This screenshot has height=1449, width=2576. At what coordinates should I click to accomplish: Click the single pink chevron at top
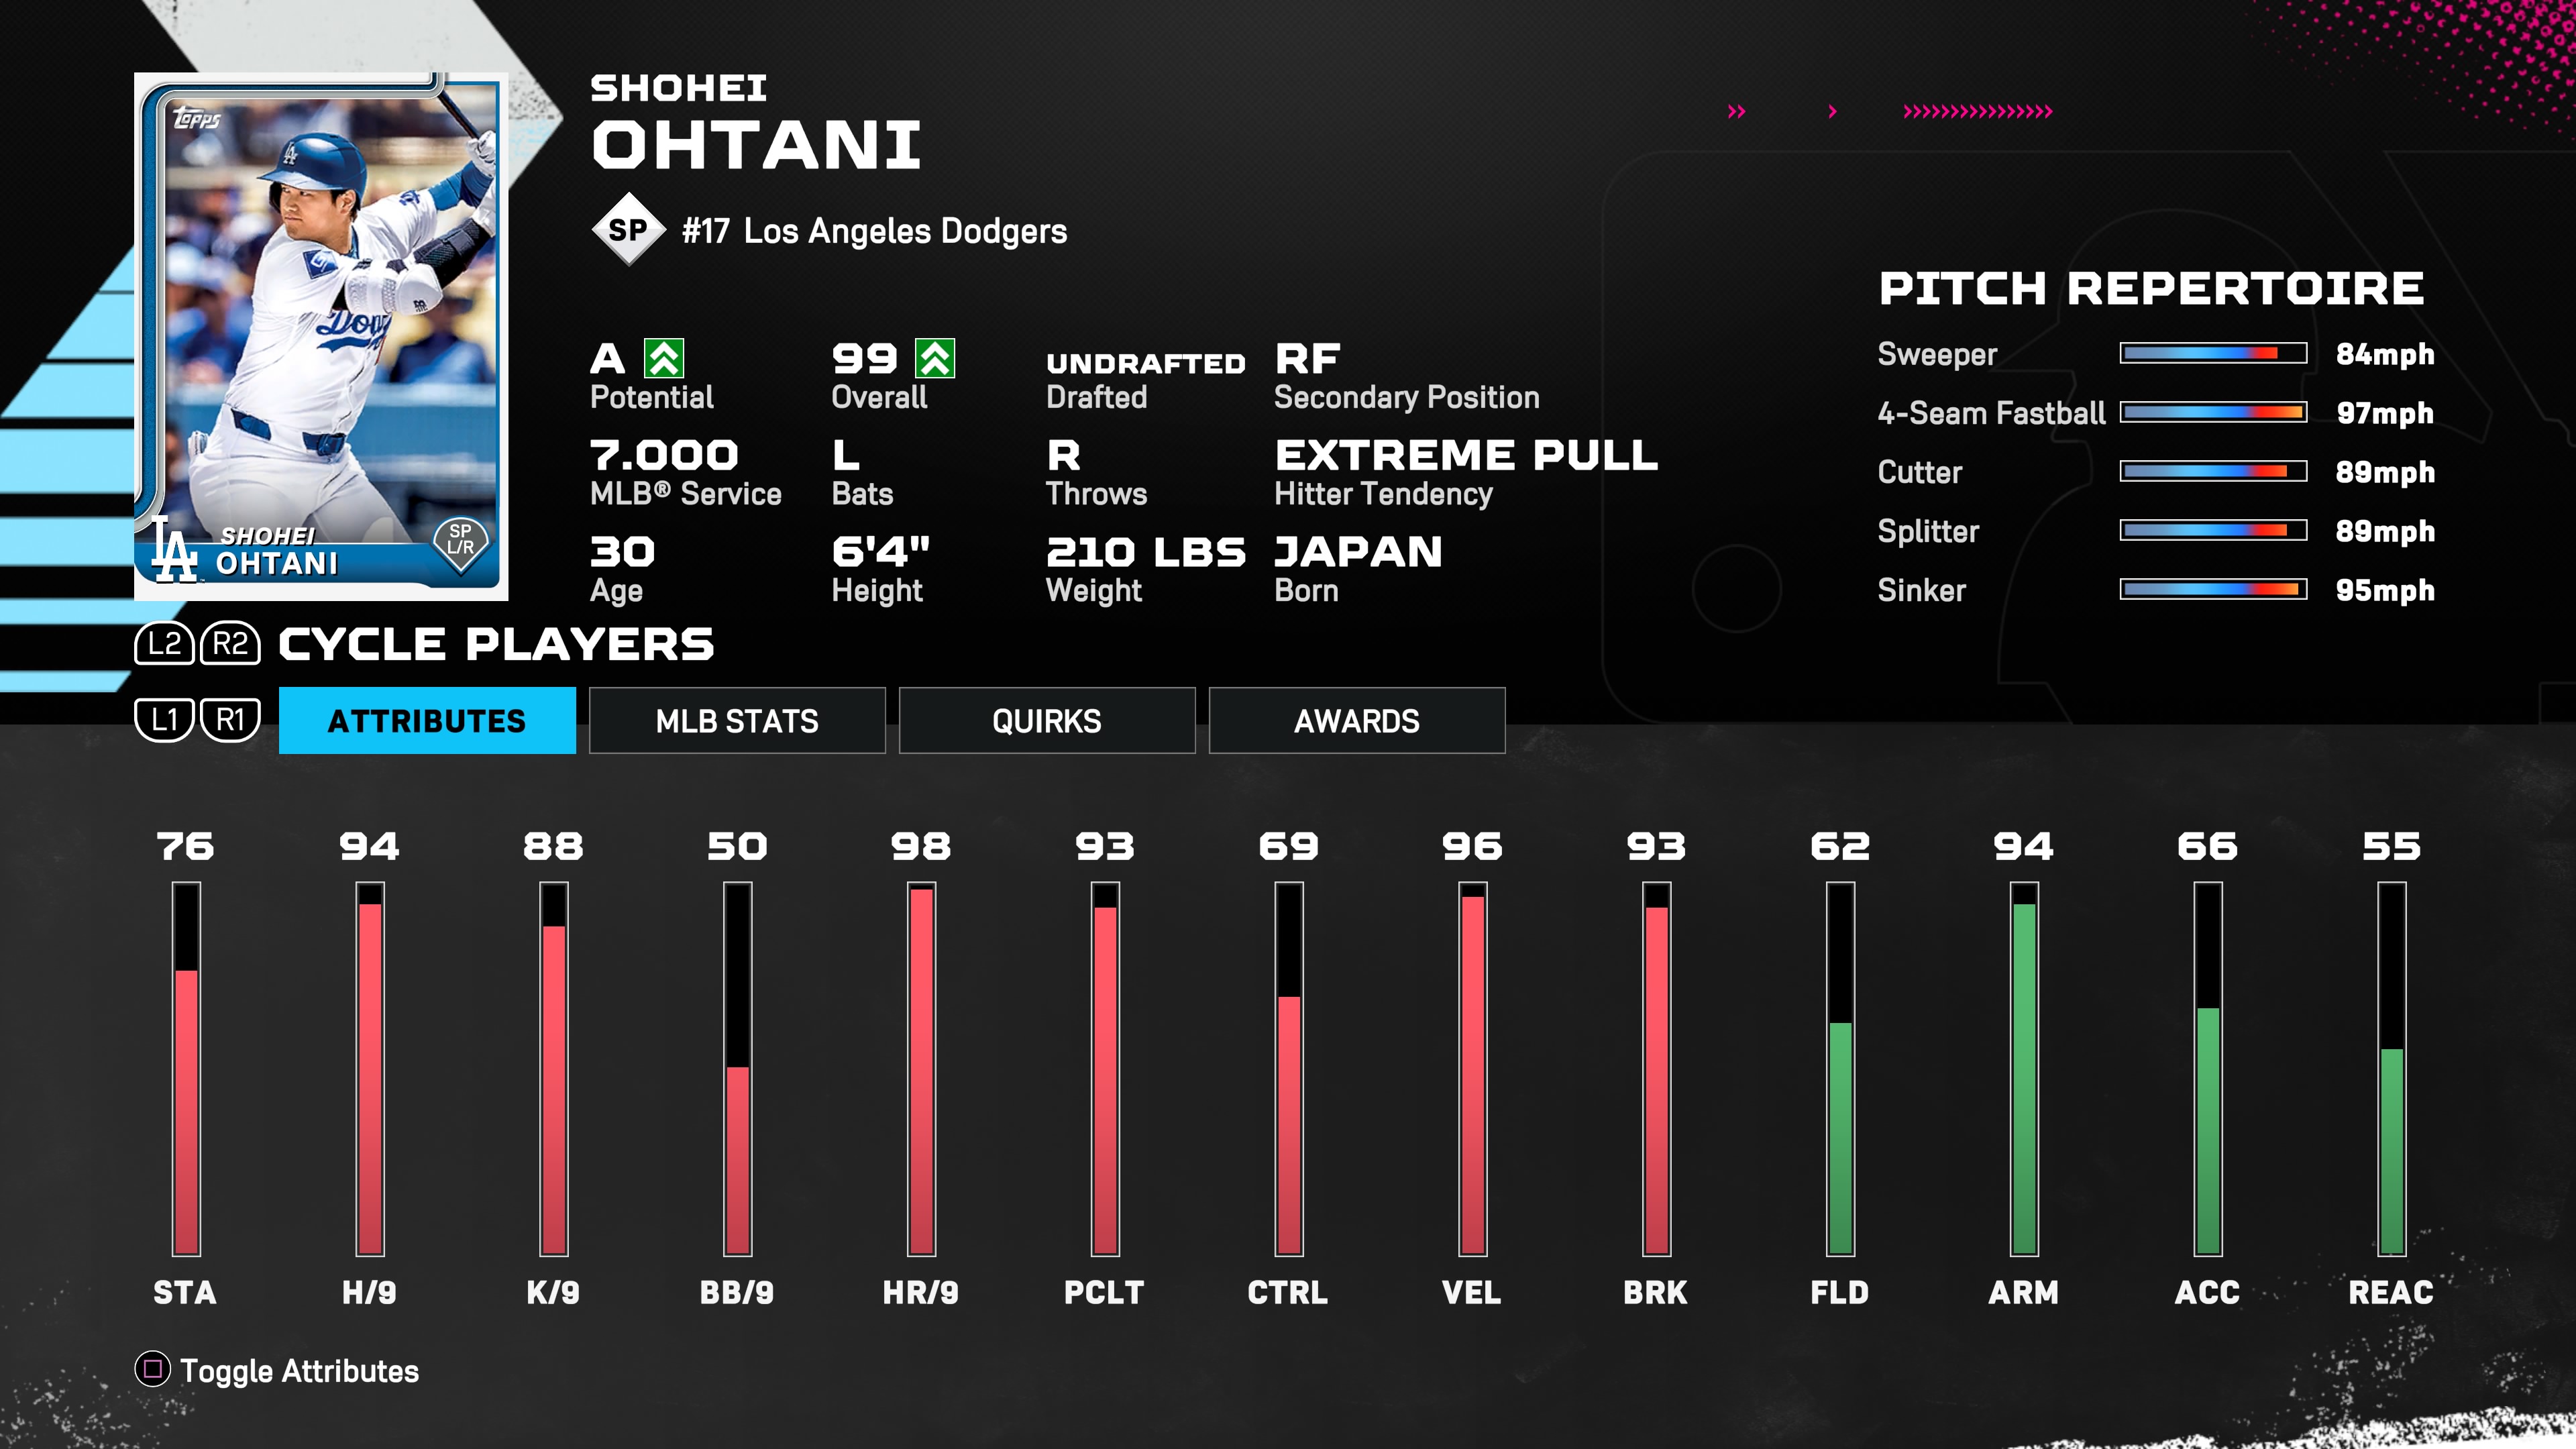tap(1832, 111)
